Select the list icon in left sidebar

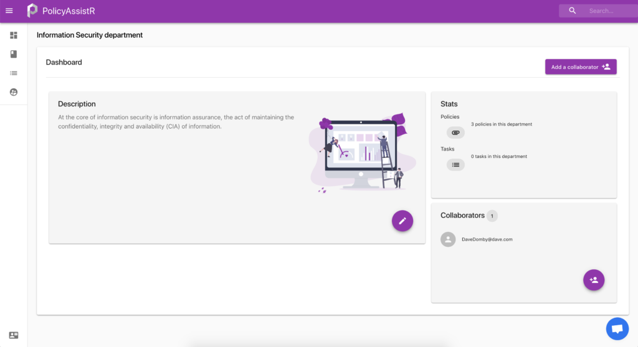tap(14, 73)
